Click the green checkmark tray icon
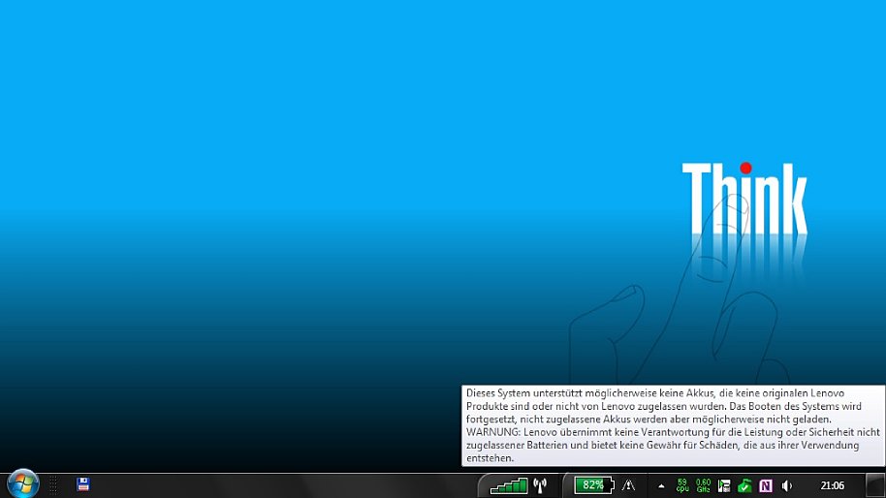 pyautogui.click(x=744, y=485)
